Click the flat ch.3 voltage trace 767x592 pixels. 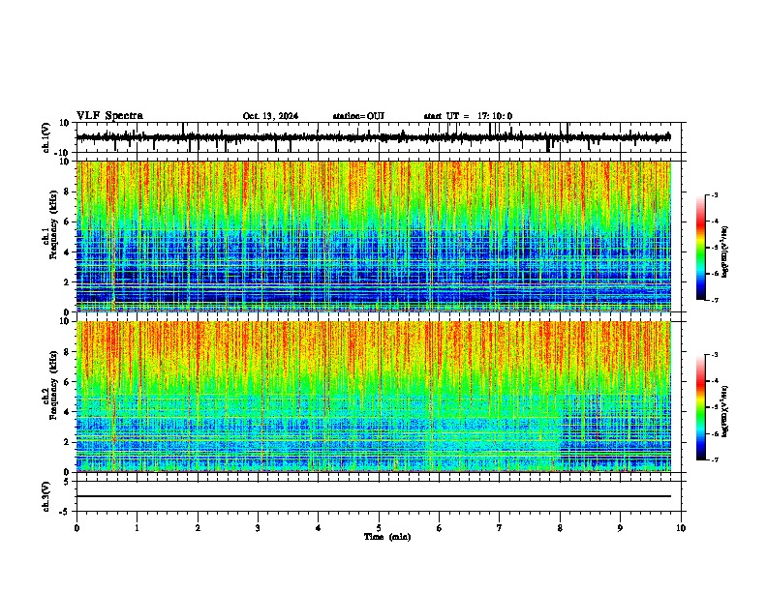(374, 496)
